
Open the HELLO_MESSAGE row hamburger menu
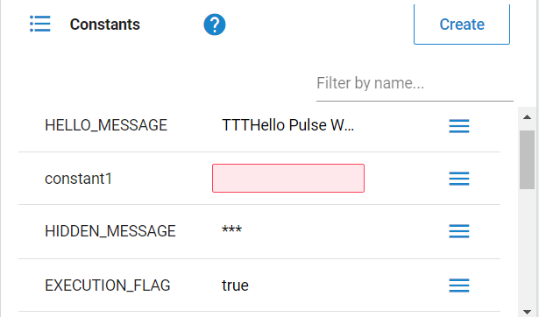[x=459, y=126]
